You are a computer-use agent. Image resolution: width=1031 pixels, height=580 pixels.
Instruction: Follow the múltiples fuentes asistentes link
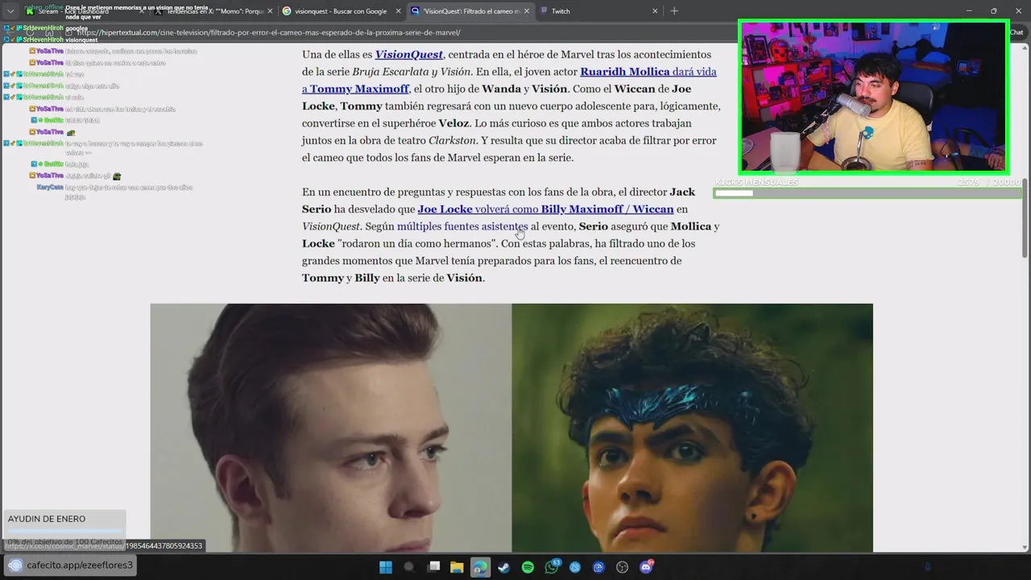(462, 226)
